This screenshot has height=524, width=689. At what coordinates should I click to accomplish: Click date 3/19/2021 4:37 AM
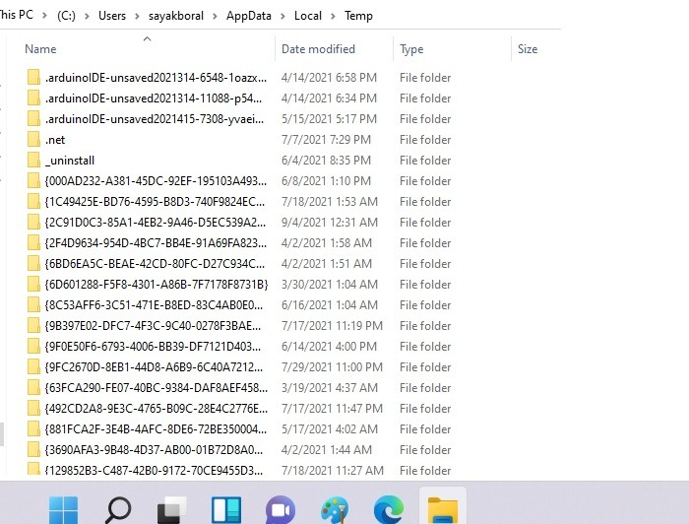point(330,387)
